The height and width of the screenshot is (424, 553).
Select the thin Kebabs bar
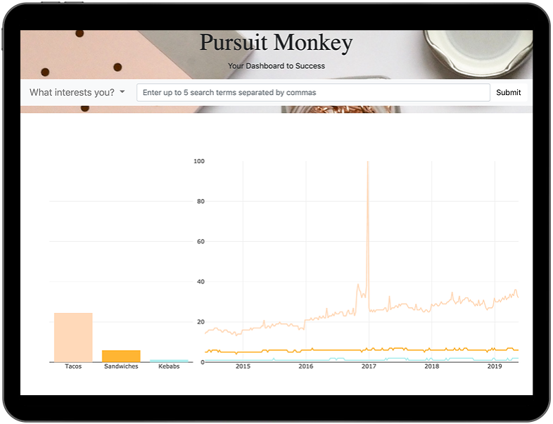point(169,361)
